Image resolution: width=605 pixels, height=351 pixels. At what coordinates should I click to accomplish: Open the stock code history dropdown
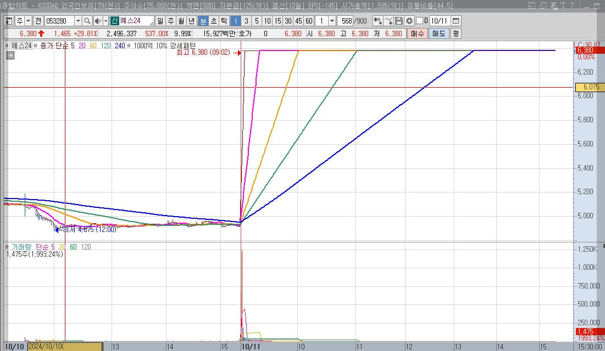[78, 21]
